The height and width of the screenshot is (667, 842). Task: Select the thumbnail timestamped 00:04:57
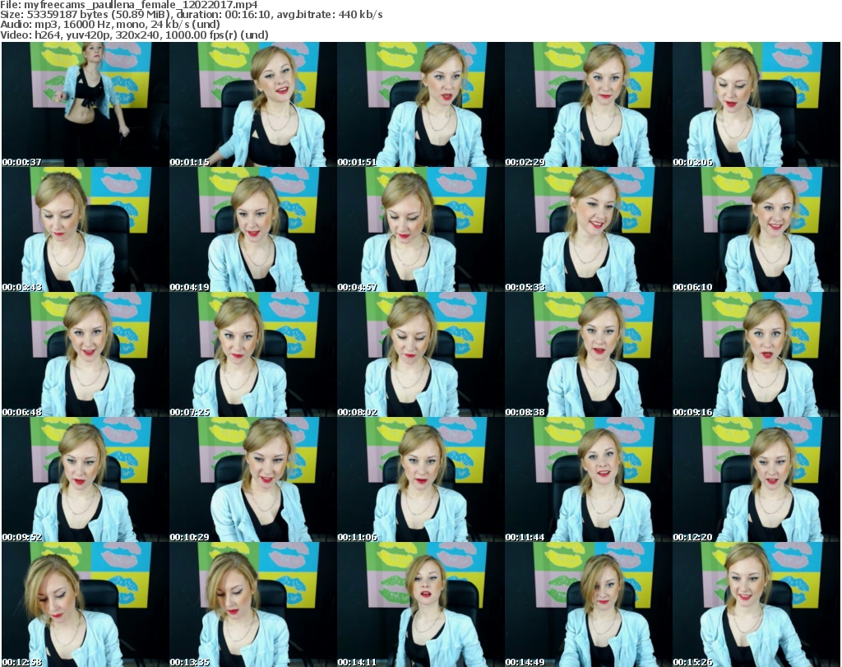coord(420,229)
